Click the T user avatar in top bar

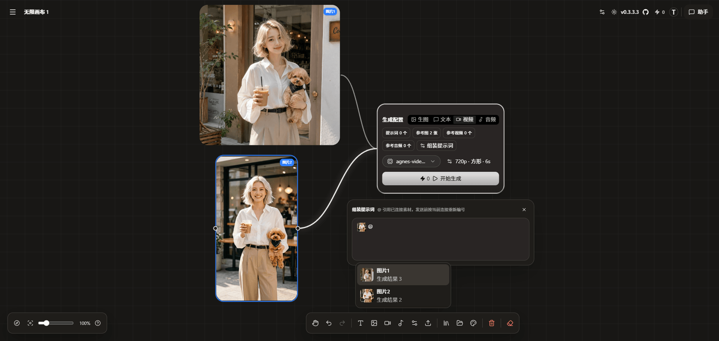click(x=674, y=12)
